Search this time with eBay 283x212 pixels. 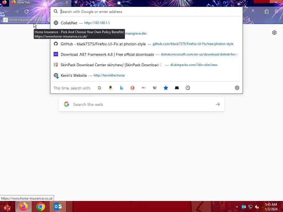[144, 88]
